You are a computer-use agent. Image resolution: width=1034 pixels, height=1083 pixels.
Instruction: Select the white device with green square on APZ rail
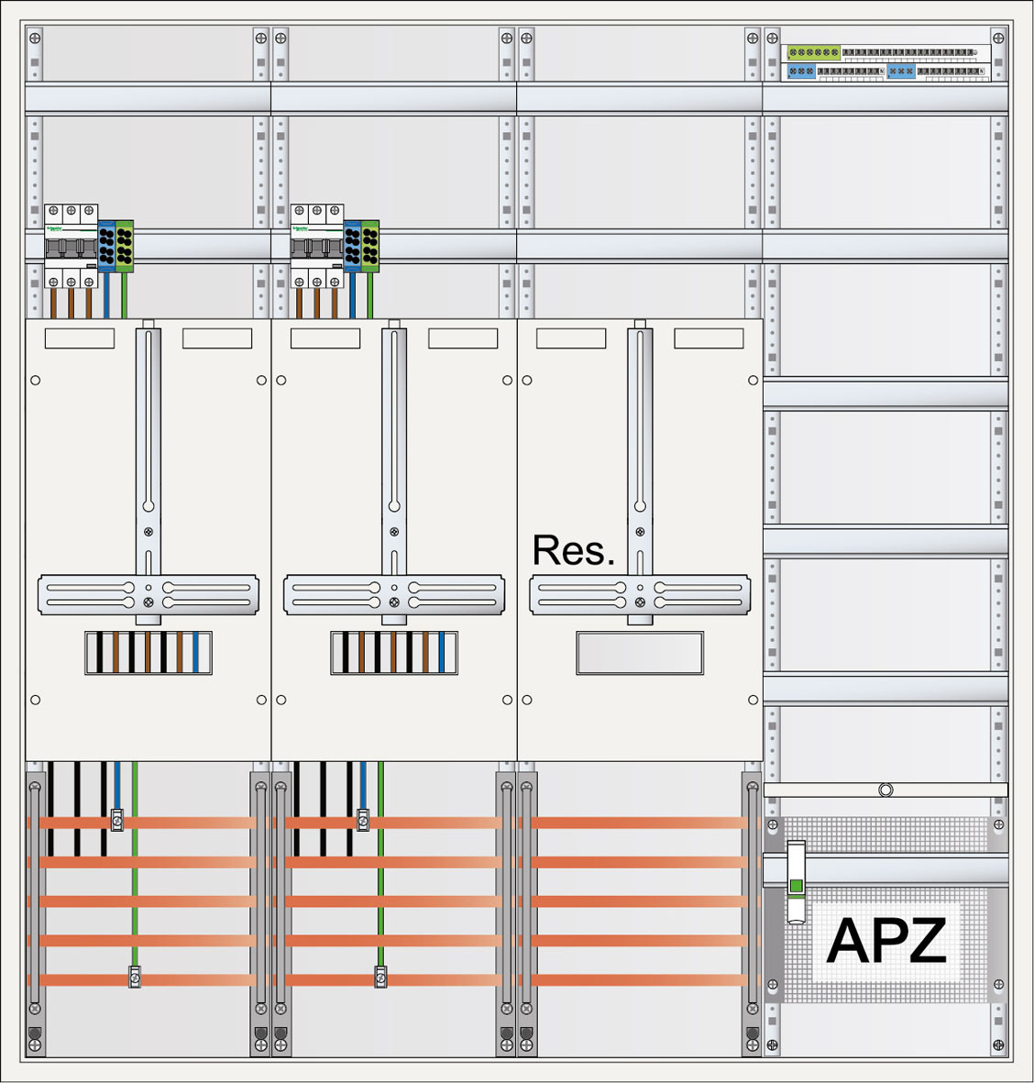click(796, 880)
